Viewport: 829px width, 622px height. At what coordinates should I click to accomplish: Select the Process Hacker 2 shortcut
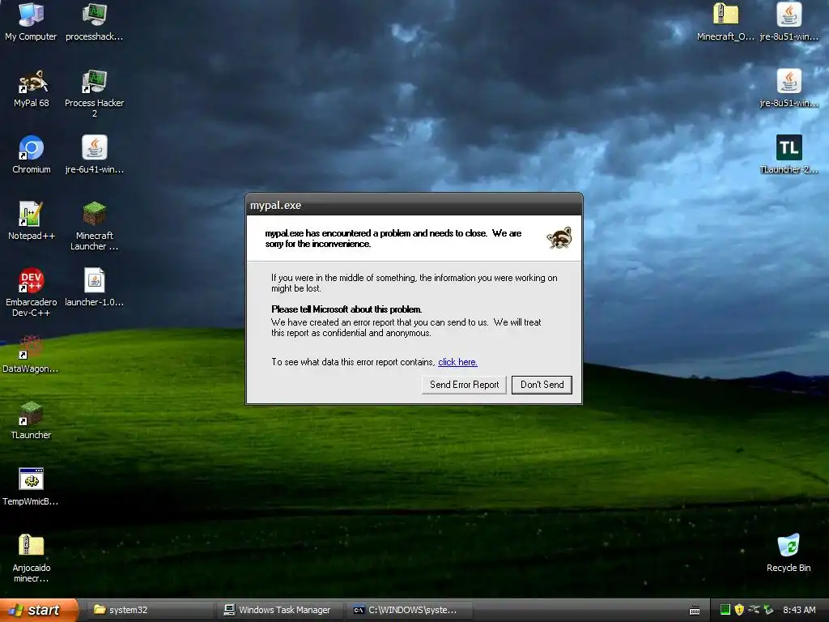pos(94,94)
